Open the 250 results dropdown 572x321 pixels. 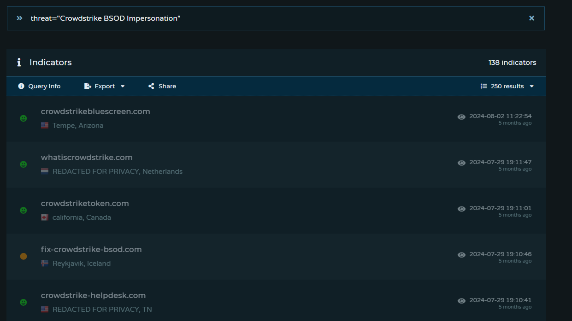pyautogui.click(x=507, y=86)
